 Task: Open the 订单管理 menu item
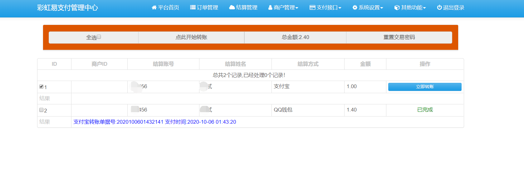click(x=204, y=7)
